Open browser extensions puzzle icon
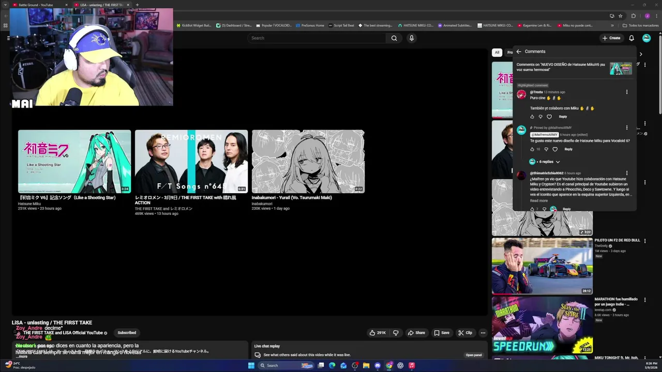The height and width of the screenshot is (372, 662). pos(634,16)
